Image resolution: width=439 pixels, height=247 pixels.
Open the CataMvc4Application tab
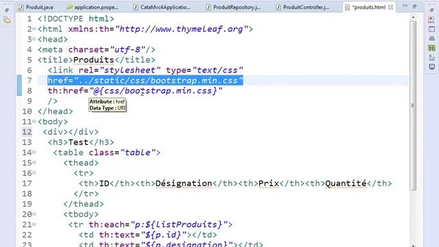[x=162, y=8]
